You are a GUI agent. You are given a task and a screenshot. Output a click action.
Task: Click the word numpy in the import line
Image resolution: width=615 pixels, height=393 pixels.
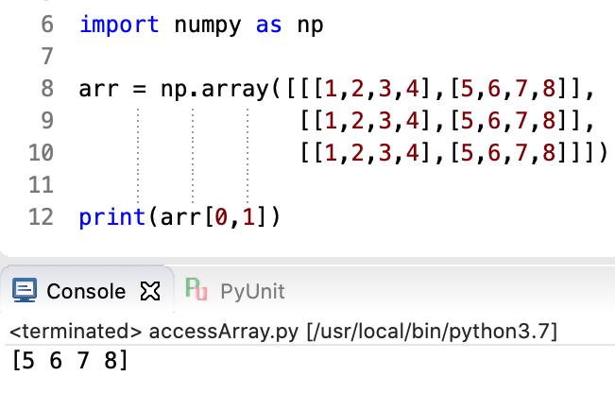[x=208, y=25]
